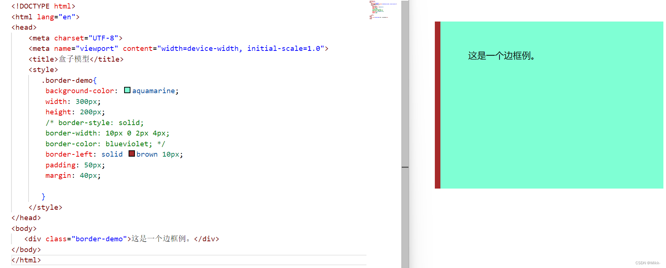Click the meta viewport line
This screenshot has width=666, height=268.
(x=178, y=49)
